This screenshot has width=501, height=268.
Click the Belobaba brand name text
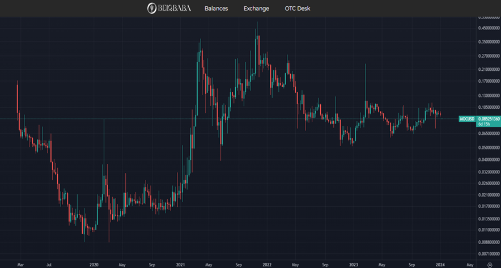[x=174, y=8]
